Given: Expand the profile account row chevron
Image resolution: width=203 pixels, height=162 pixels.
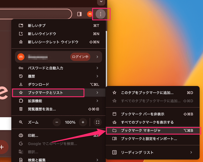Looking at the screenshot, I should tap(97, 57).
